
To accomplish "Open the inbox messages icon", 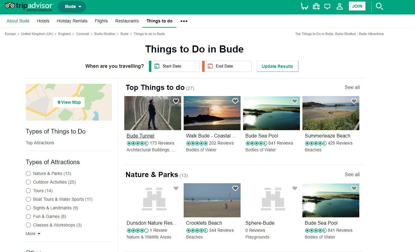I will (327, 6).
